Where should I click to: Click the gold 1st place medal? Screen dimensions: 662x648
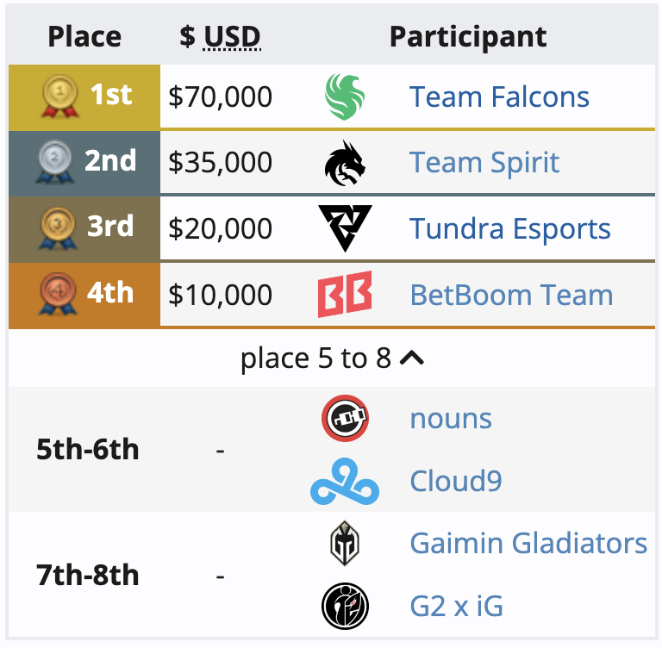59,97
